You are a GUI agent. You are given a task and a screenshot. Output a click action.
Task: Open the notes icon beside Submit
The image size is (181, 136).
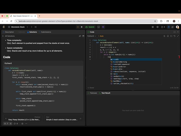(98, 27)
